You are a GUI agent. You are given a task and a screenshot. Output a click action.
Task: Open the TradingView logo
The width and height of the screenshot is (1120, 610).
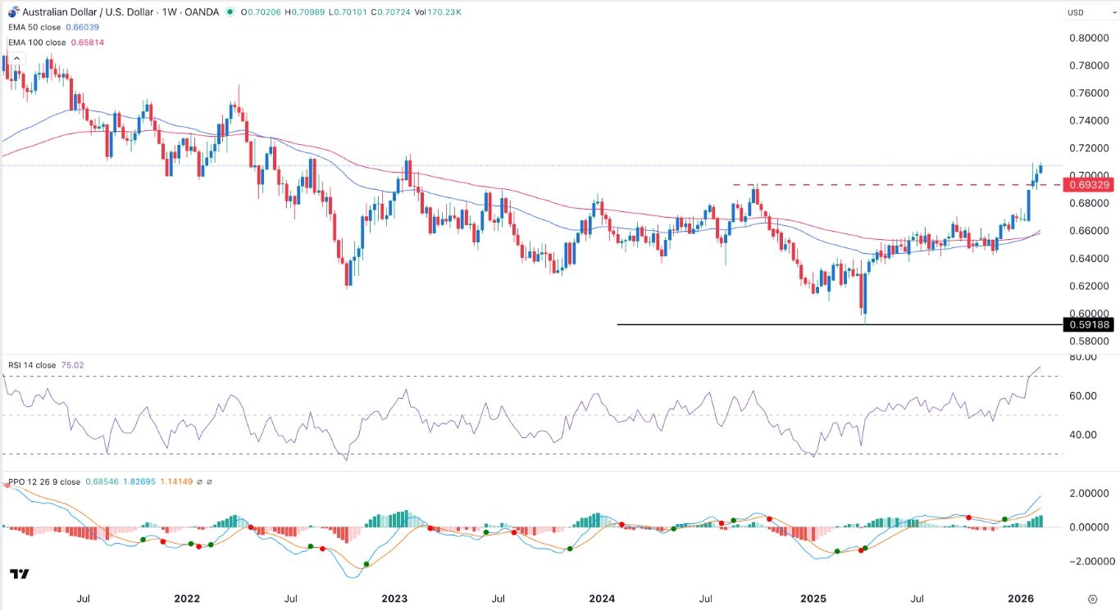pos(20,574)
